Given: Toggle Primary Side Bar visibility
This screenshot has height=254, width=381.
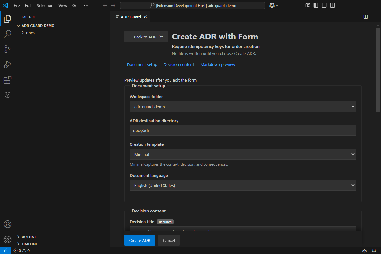Looking at the screenshot, I should click(316, 5).
